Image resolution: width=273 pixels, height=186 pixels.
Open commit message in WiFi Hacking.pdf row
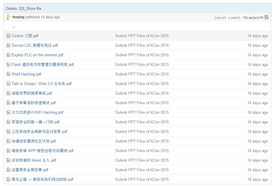point(142,112)
